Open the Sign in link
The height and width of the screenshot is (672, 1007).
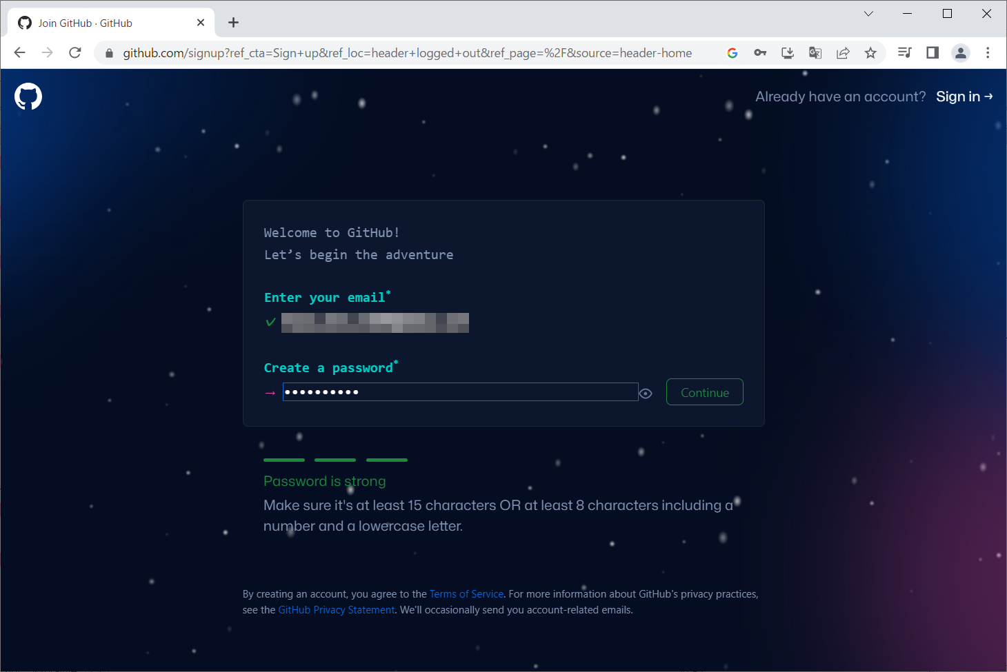point(964,96)
